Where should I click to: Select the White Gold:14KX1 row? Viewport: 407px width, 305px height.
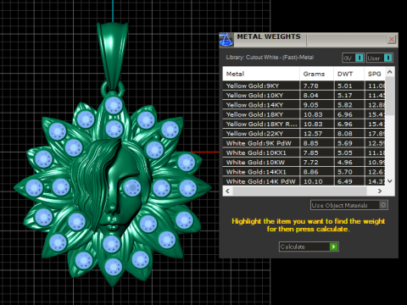coord(304,172)
